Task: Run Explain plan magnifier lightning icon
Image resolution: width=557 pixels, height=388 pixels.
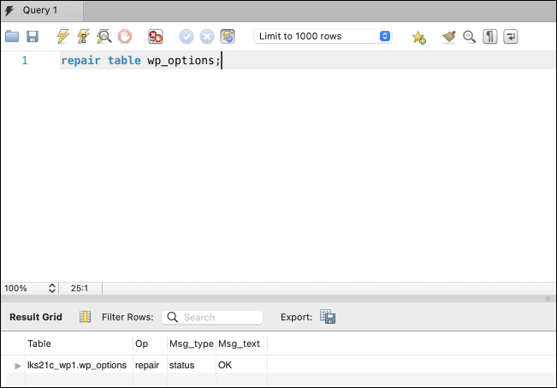Action: [x=104, y=36]
